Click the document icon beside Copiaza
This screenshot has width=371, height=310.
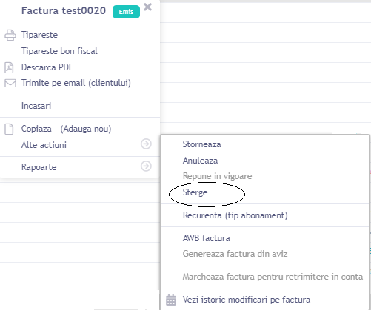coord(9,129)
